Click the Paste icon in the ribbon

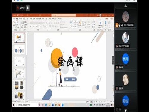14,24
